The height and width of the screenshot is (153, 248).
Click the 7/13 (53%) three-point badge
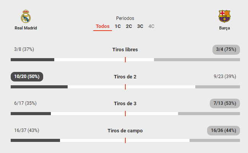pyautogui.click(x=225, y=103)
